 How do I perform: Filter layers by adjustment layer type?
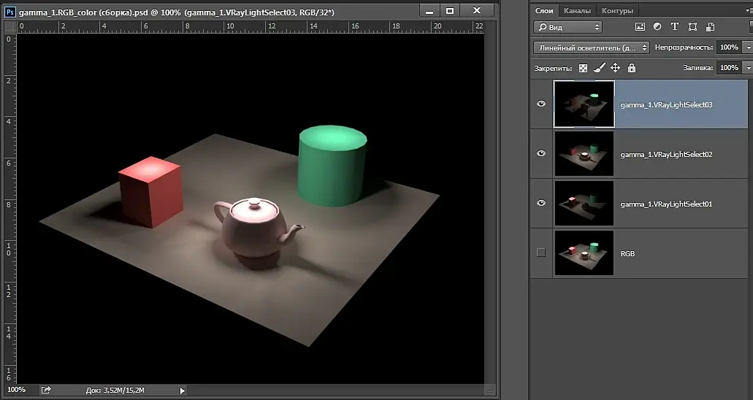point(657,27)
